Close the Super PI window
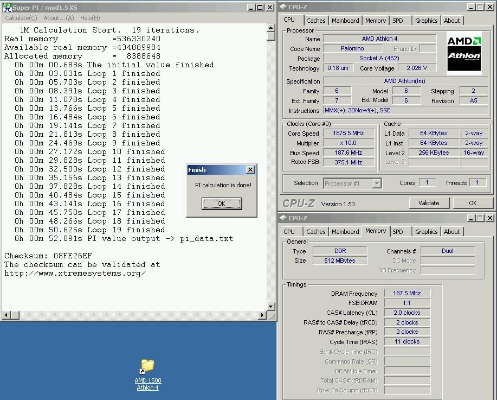Viewport: 497px width, 400px height. tap(270, 7)
